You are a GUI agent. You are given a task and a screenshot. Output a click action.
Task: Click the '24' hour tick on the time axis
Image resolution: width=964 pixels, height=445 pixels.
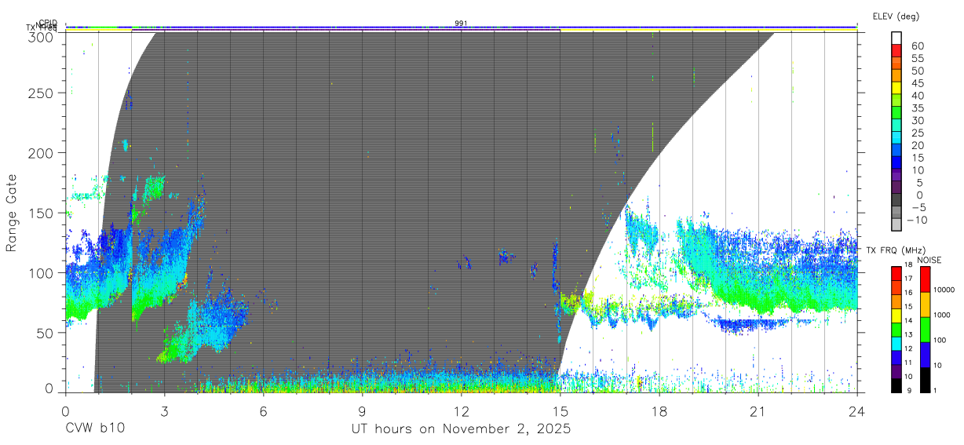point(857,410)
